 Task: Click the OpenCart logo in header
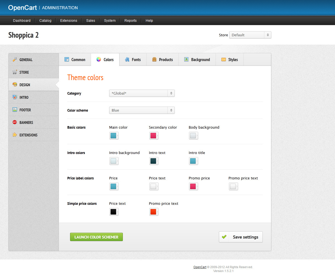click(22, 8)
